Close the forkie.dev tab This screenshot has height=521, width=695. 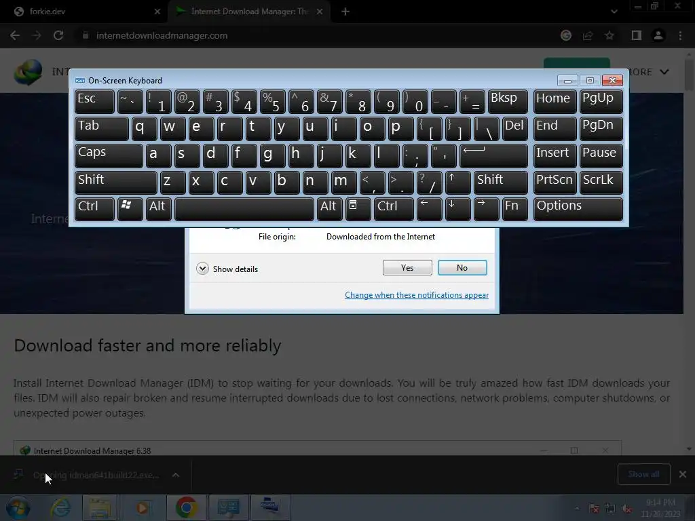click(157, 12)
